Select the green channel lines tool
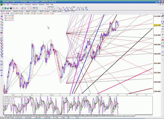This screenshot has width=164, height=119. [2, 22]
